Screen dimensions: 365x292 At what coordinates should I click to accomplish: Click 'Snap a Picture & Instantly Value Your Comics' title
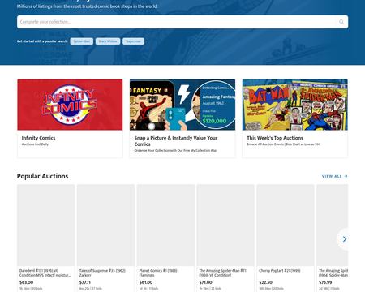[x=176, y=141]
